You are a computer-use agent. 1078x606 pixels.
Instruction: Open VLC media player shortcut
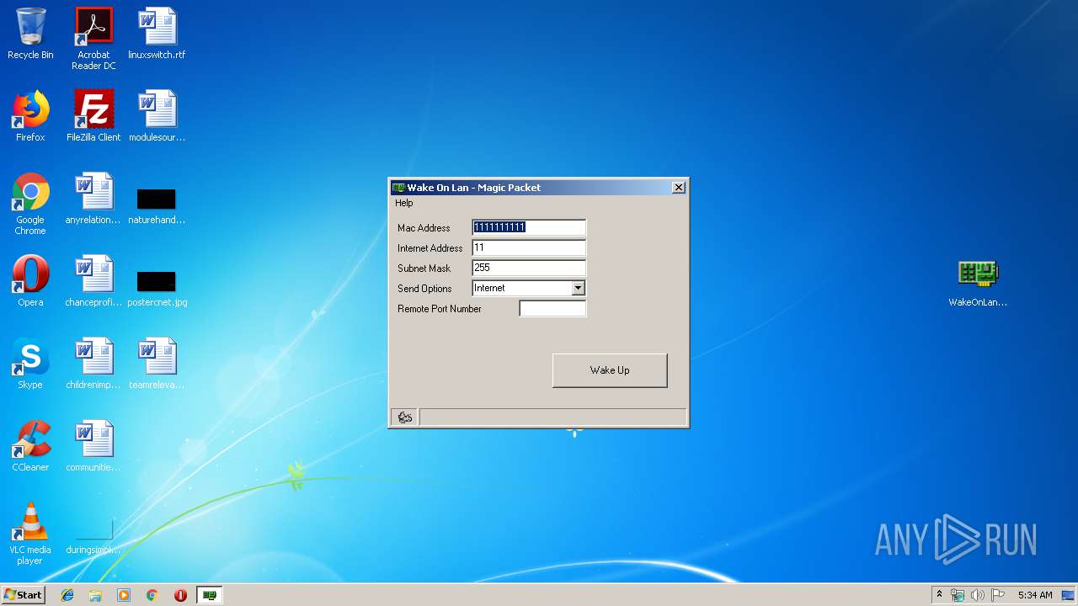30,534
